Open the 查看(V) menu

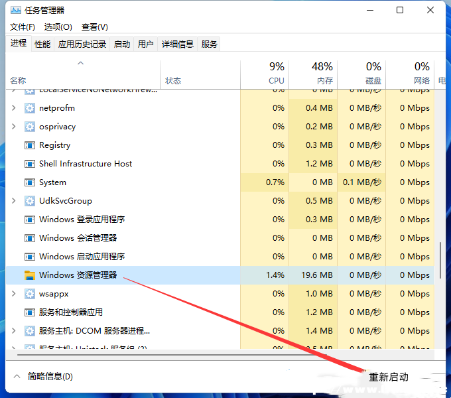pos(95,27)
